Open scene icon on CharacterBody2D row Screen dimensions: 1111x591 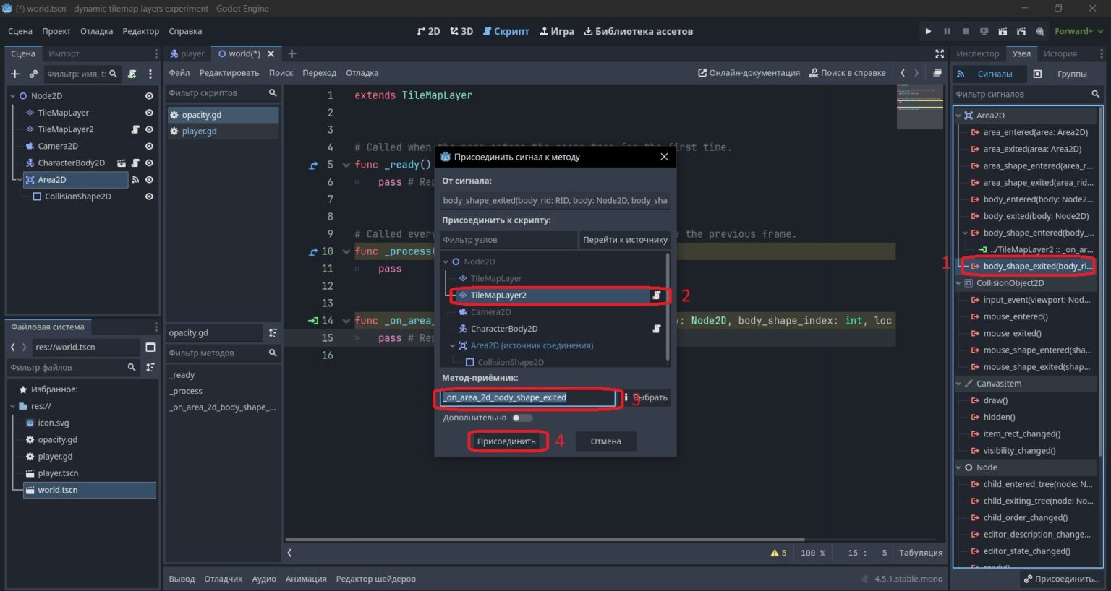point(122,163)
